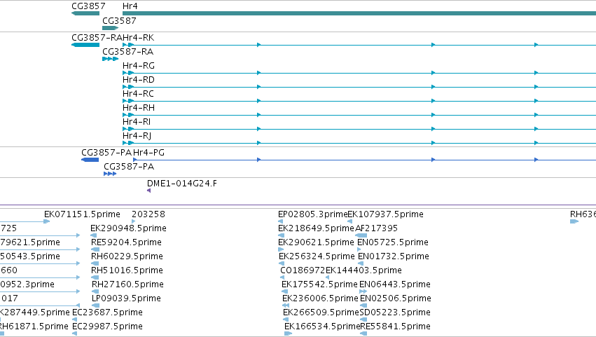Open the EK175542.5prime EST
The image size is (596, 337).
[x=285, y=291]
